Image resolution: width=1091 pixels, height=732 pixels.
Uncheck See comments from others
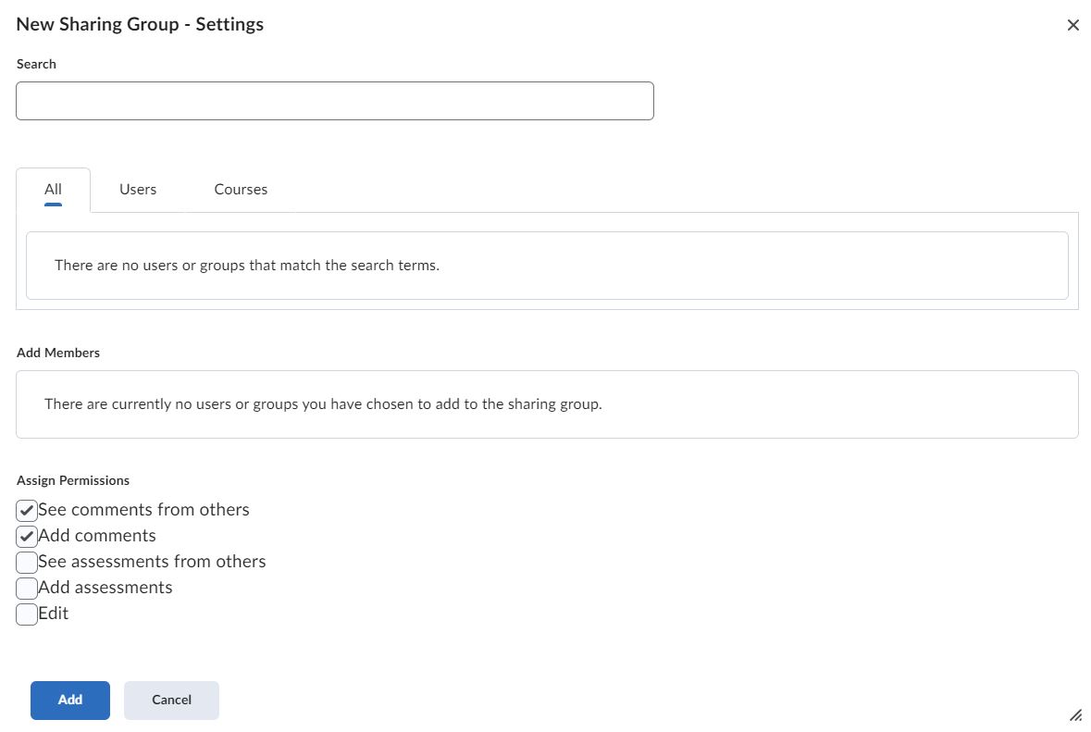point(26,510)
